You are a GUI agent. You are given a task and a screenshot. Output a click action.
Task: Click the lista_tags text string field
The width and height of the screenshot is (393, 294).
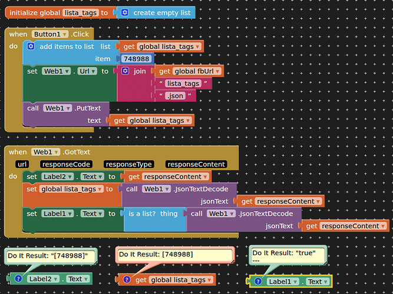(x=183, y=83)
